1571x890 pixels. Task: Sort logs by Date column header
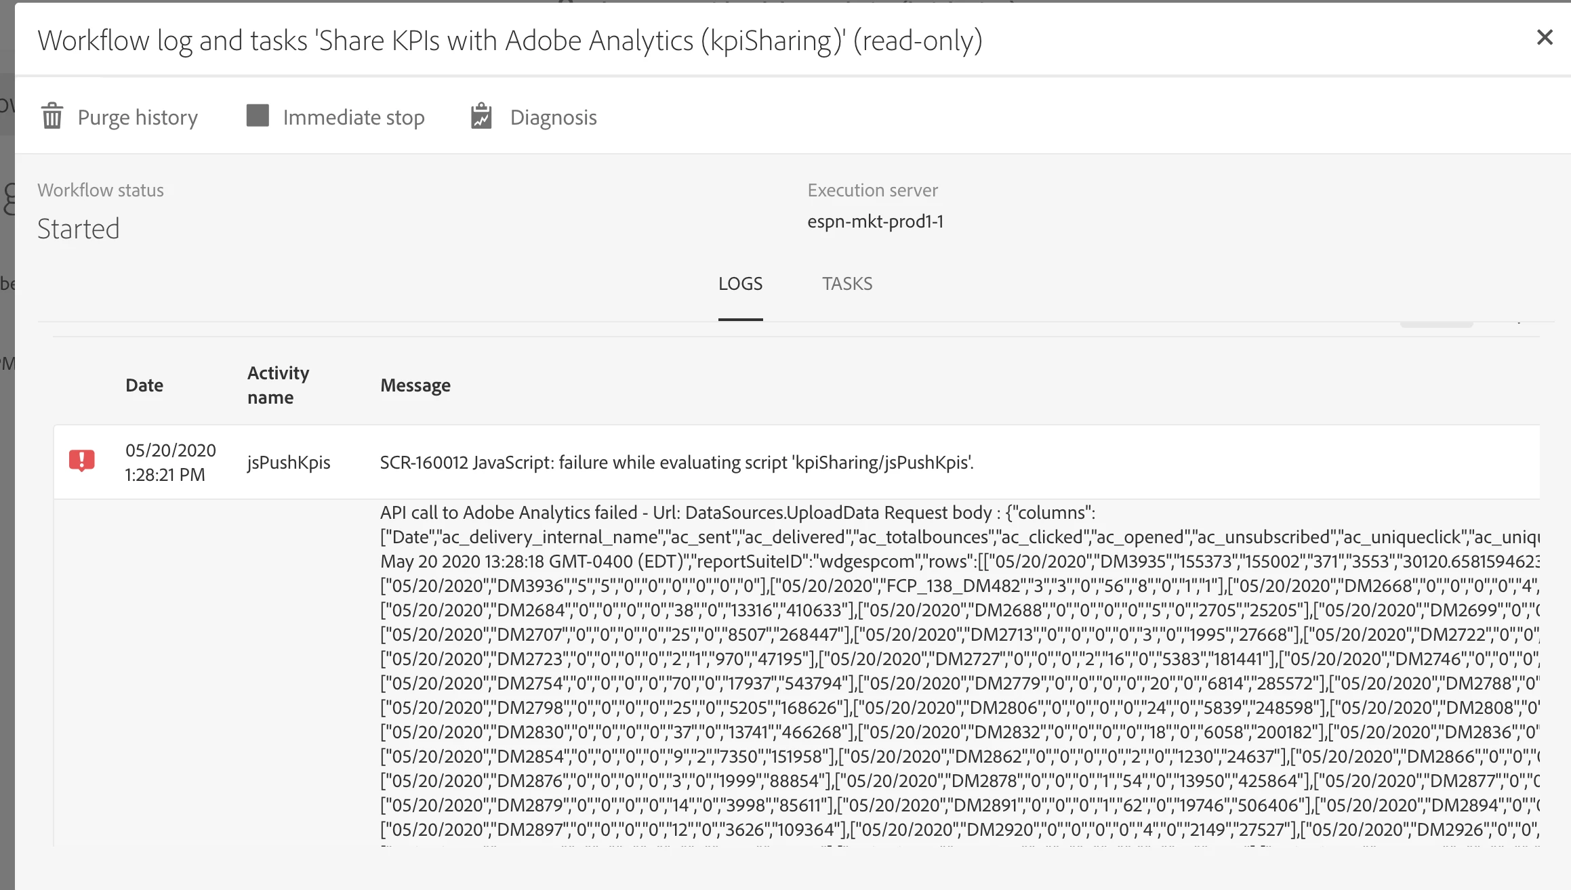(144, 385)
